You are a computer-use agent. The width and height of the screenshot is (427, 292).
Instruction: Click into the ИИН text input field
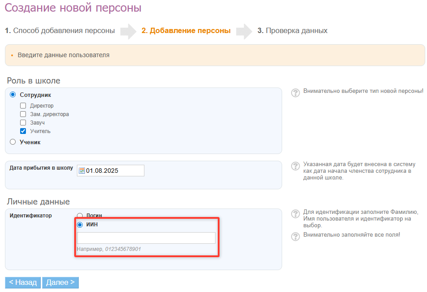146,238
